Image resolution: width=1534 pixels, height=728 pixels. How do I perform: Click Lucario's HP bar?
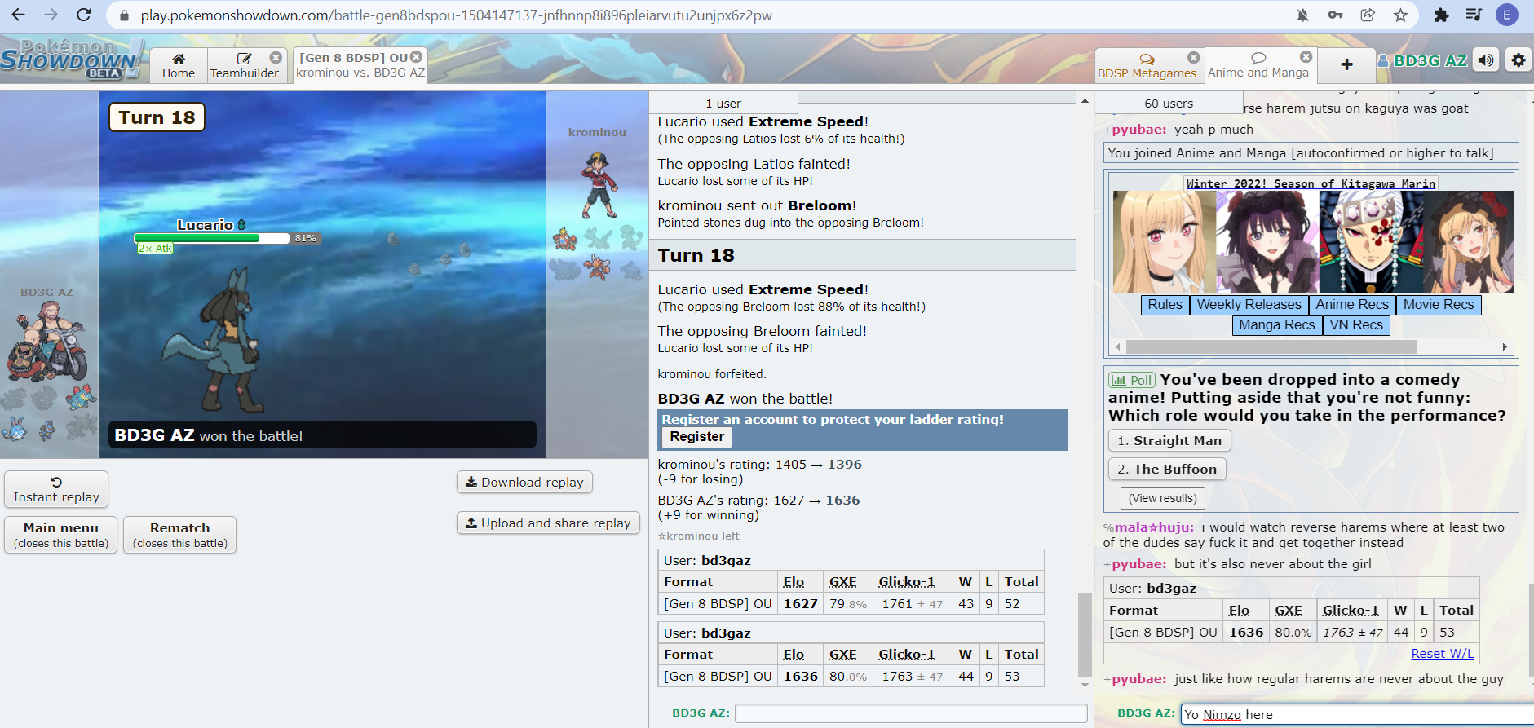coord(212,238)
